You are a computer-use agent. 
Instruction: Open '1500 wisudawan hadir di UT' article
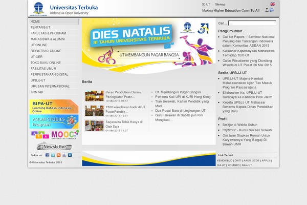coord(125,109)
